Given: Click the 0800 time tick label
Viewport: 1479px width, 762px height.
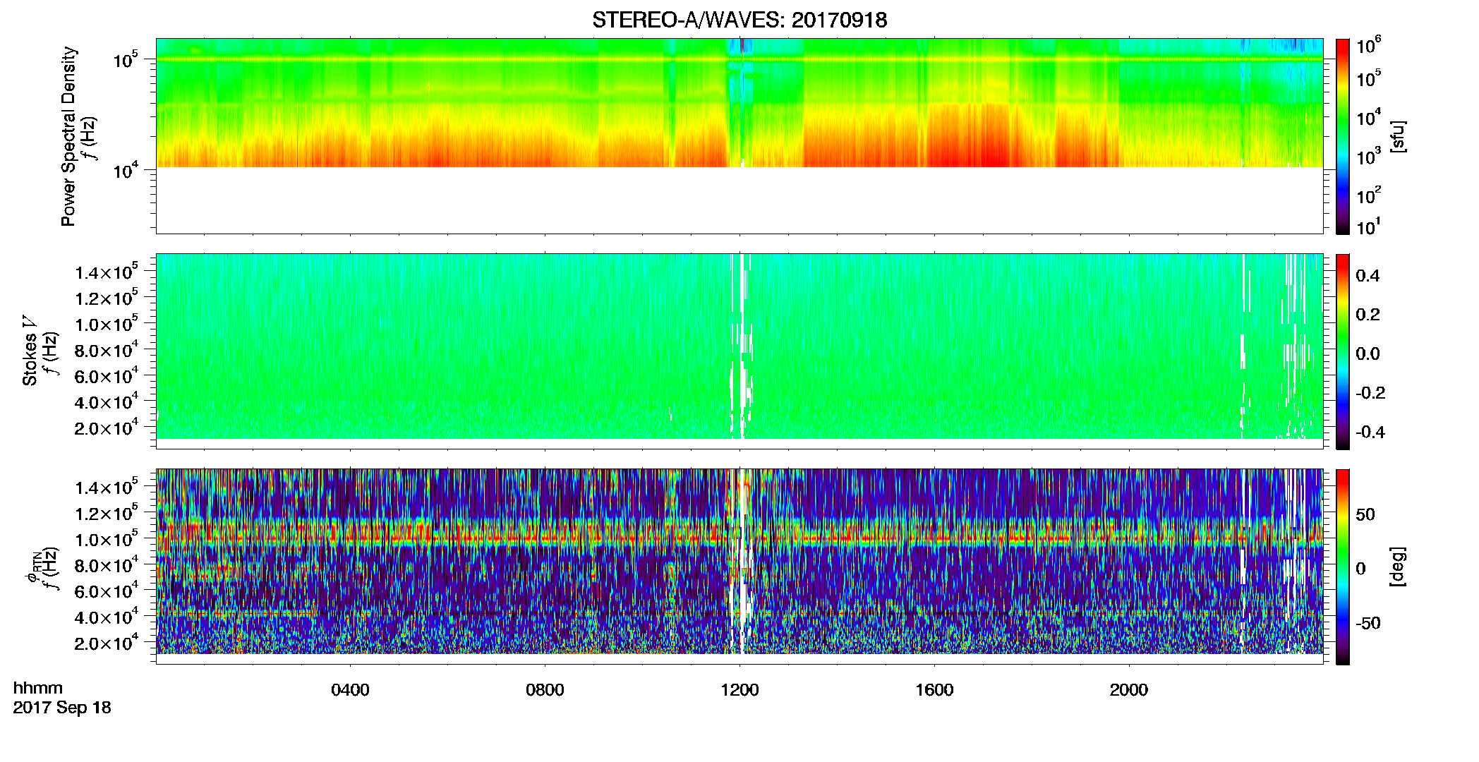Looking at the screenshot, I should click(x=545, y=690).
